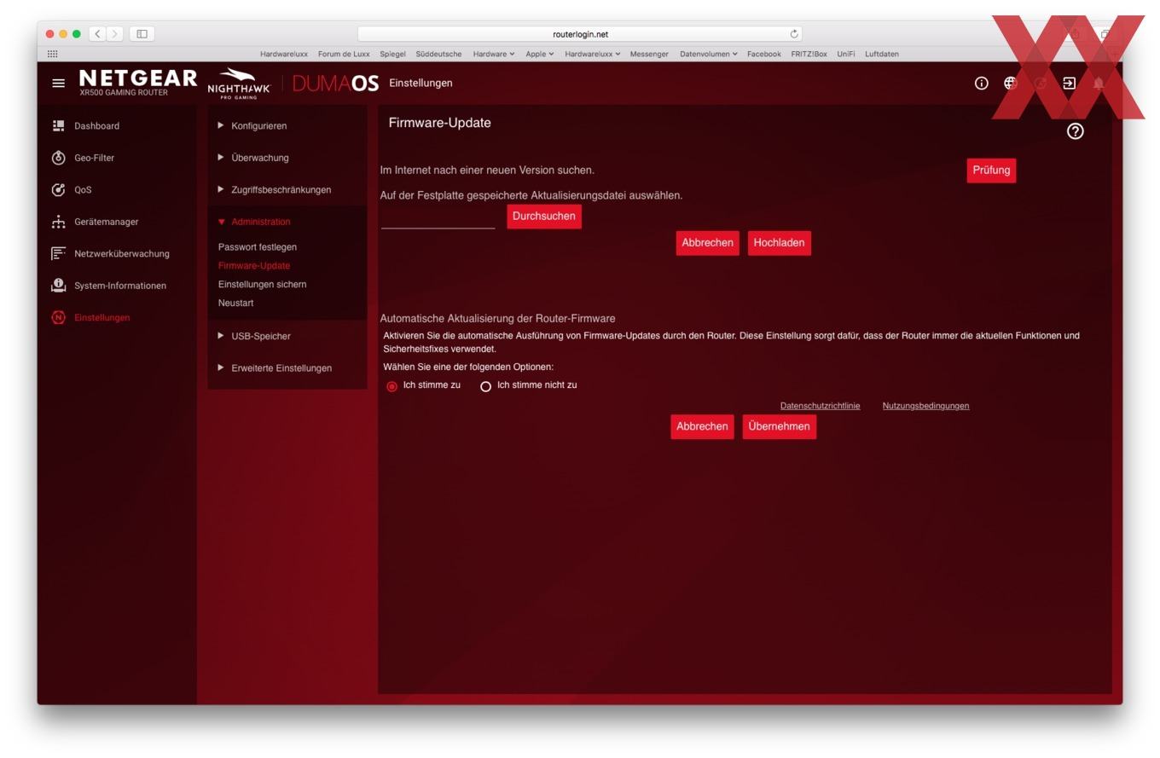
Task: Click the Geo-Filter icon
Action: [x=58, y=158]
